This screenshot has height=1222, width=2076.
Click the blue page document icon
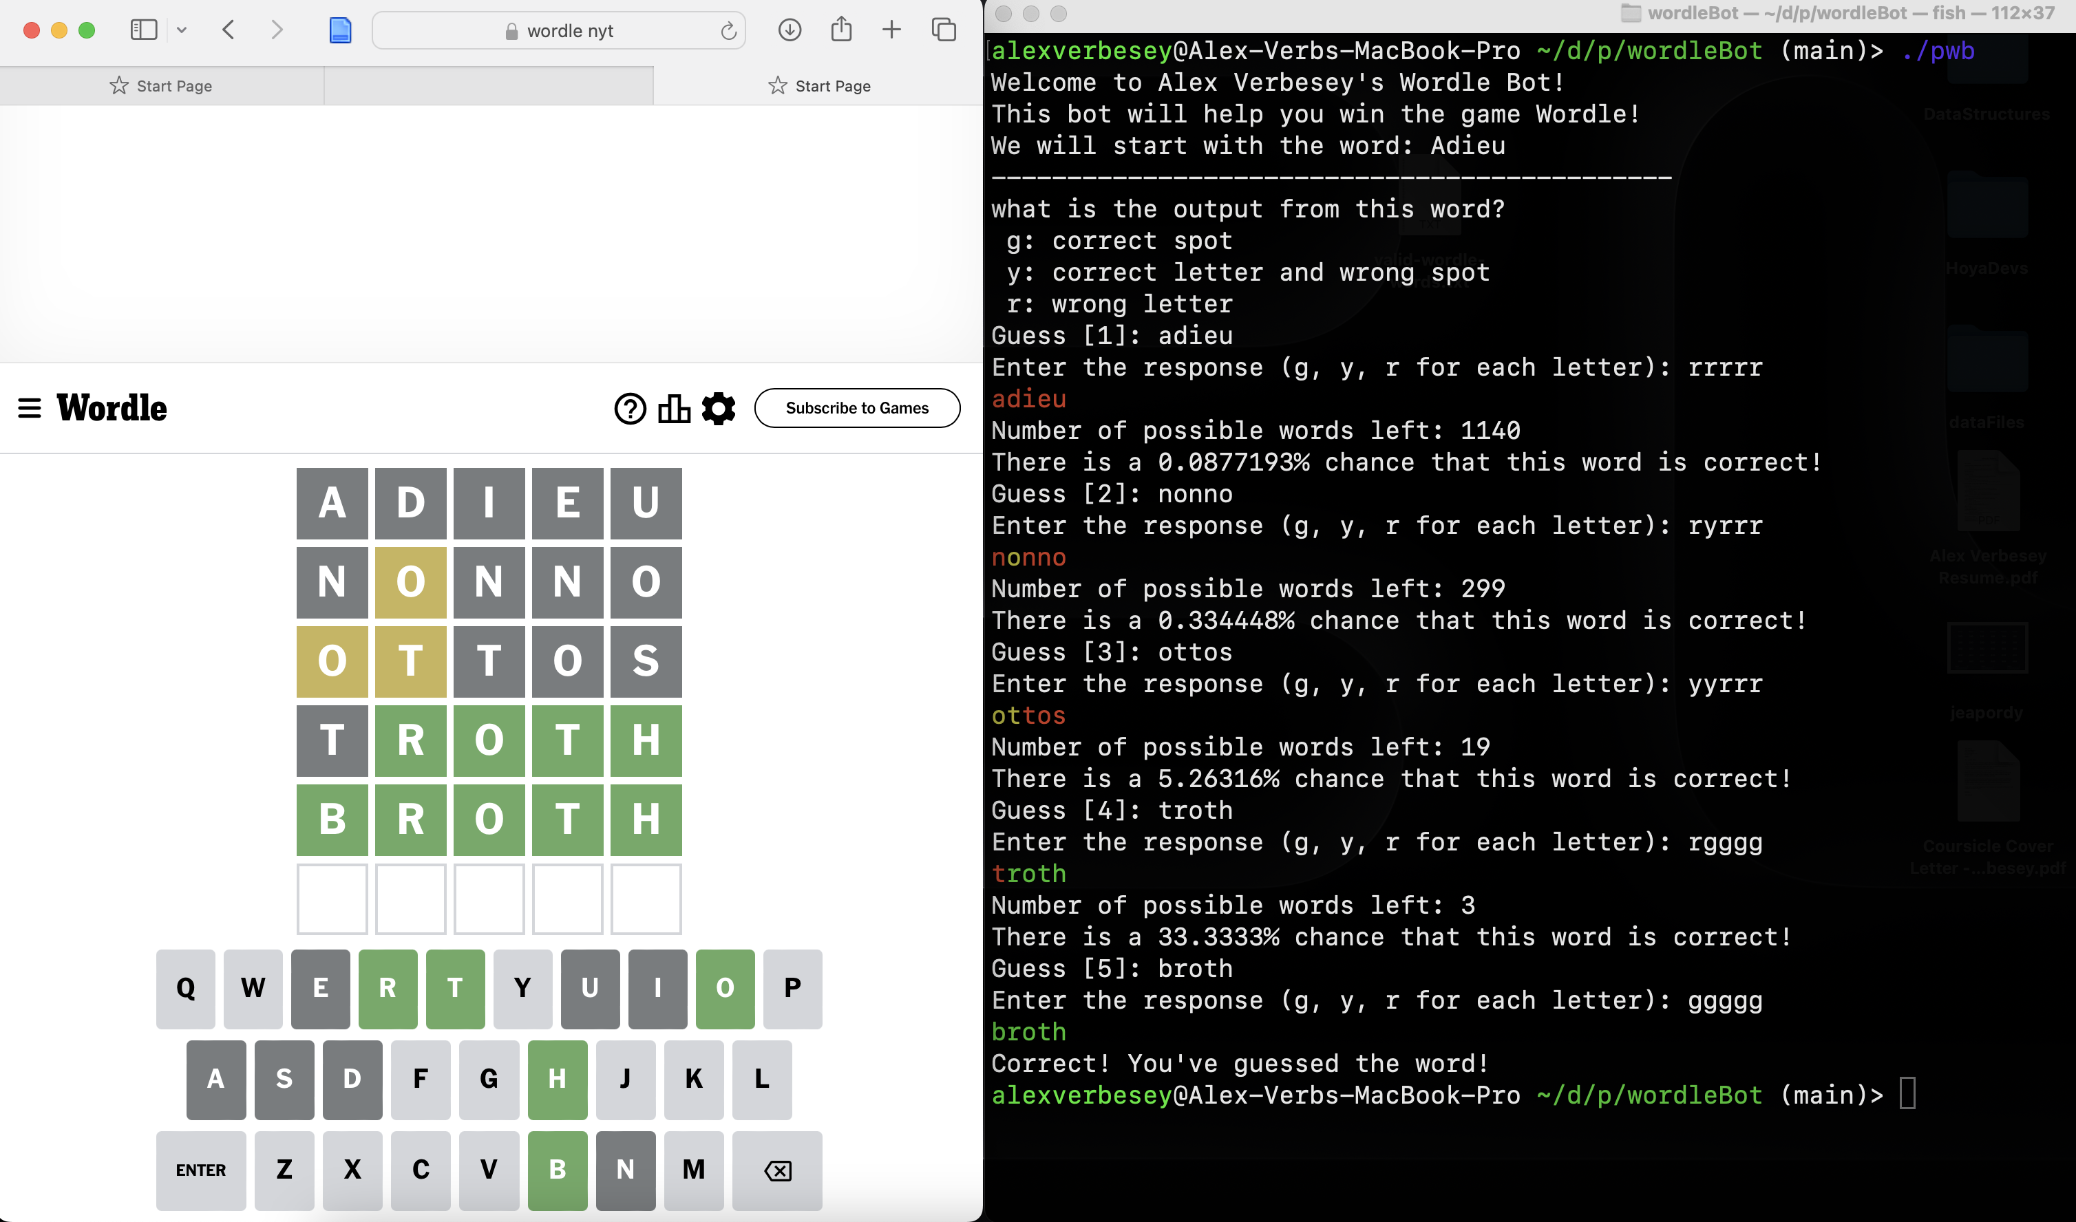[x=340, y=30]
